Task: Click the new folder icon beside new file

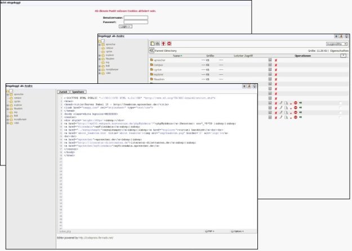Action: click(x=158, y=43)
